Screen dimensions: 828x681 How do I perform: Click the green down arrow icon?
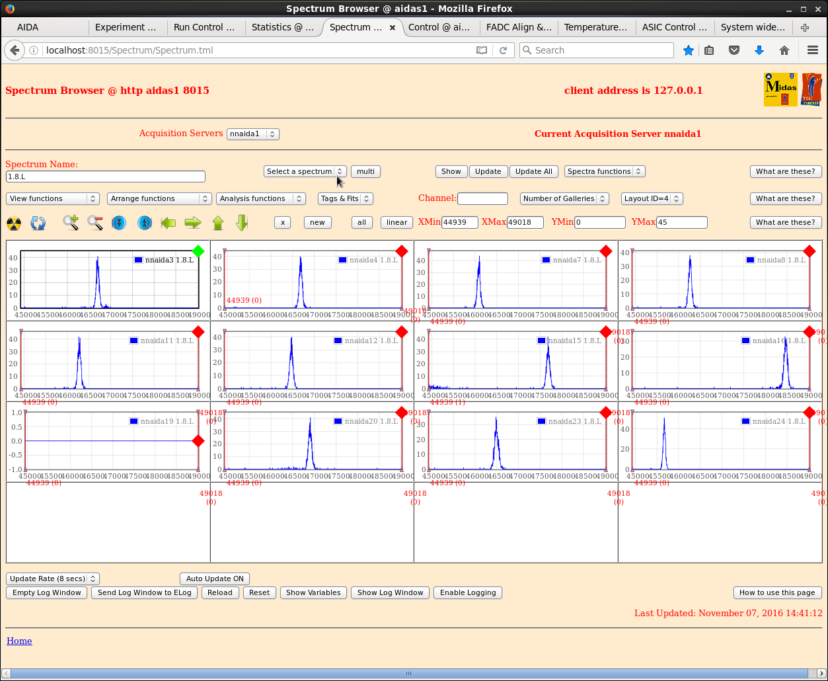(242, 223)
